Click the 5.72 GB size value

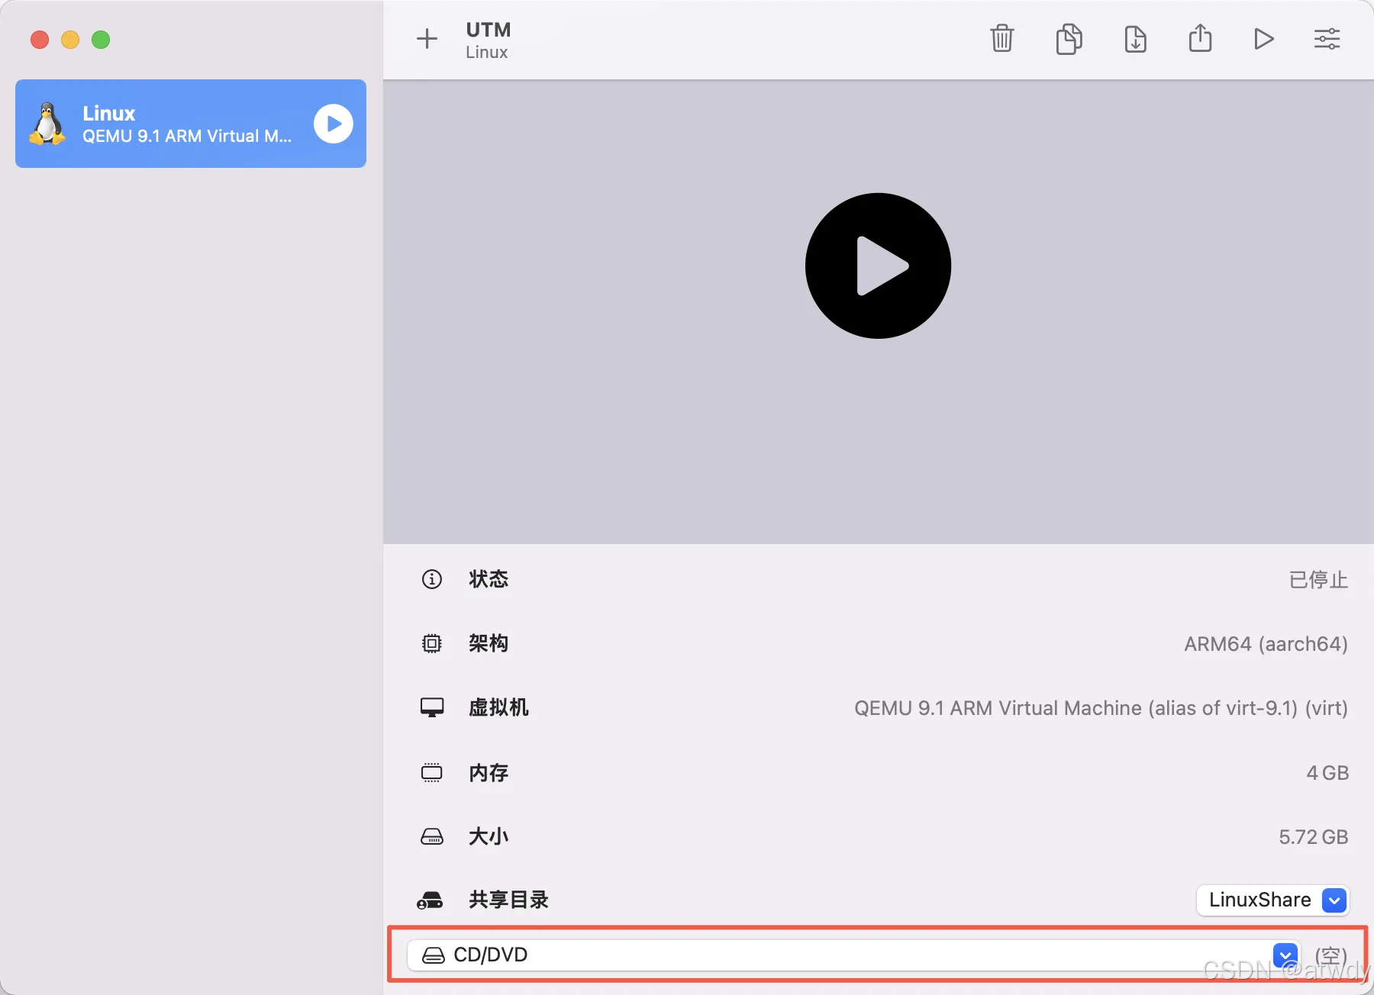click(x=1313, y=837)
